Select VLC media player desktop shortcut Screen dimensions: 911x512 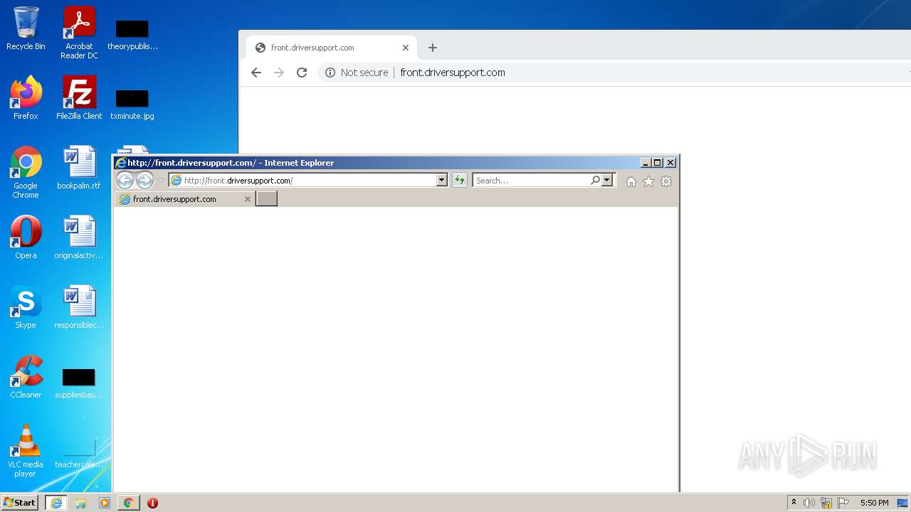[x=26, y=451]
